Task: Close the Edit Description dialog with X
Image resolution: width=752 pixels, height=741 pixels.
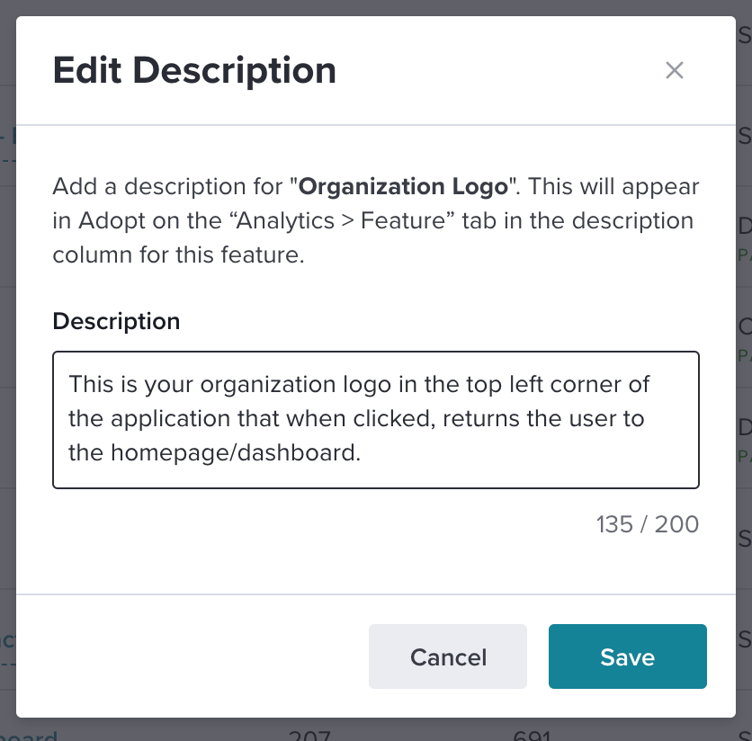Action: tap(675, 70)
